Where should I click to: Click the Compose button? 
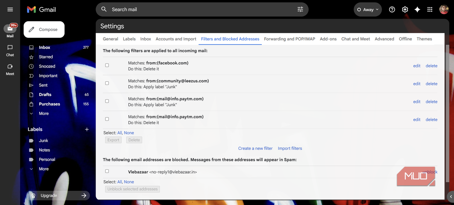pos(44,29)
